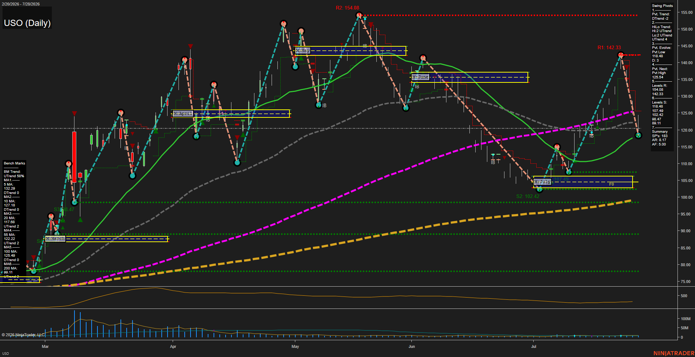Click the 55 MA: label in Bench Marks
The height and width of the screenshot is (357, 695).
pos(9,235)
